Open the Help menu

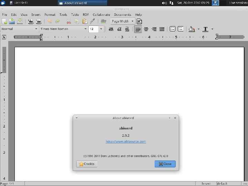coord(138,15)
